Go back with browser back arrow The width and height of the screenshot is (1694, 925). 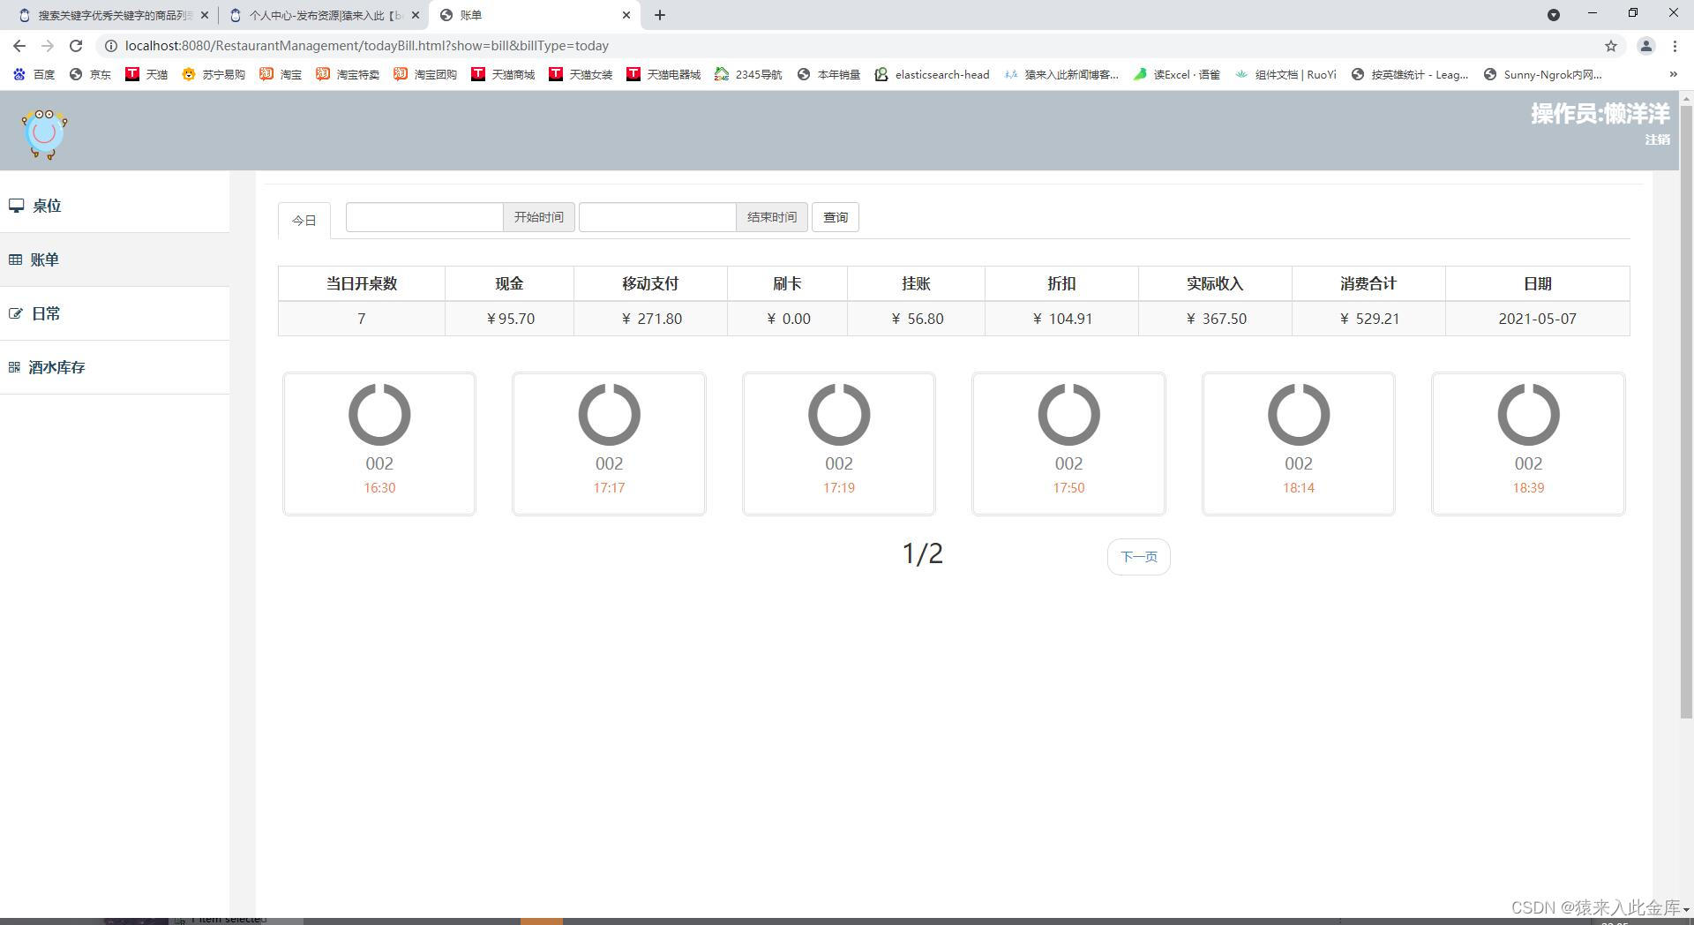tap(19, 46)
